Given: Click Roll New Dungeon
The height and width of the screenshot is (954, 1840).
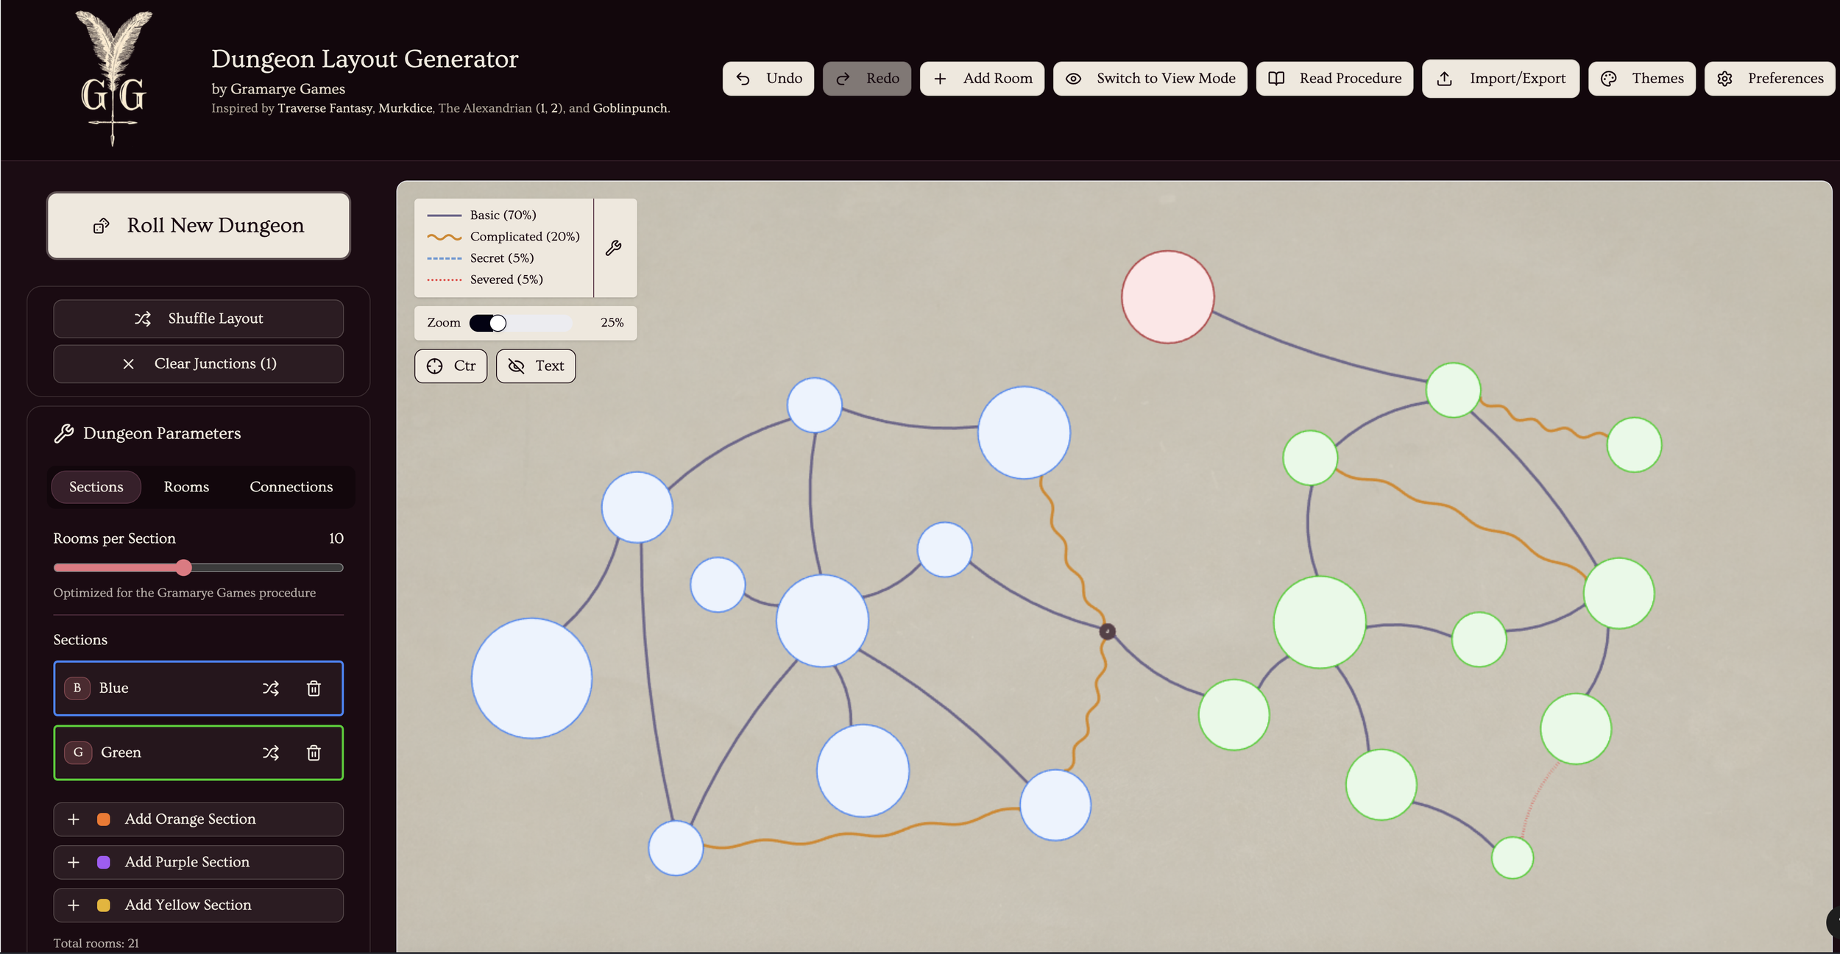Looking at the screenshot, I should (x=198, y=225).
